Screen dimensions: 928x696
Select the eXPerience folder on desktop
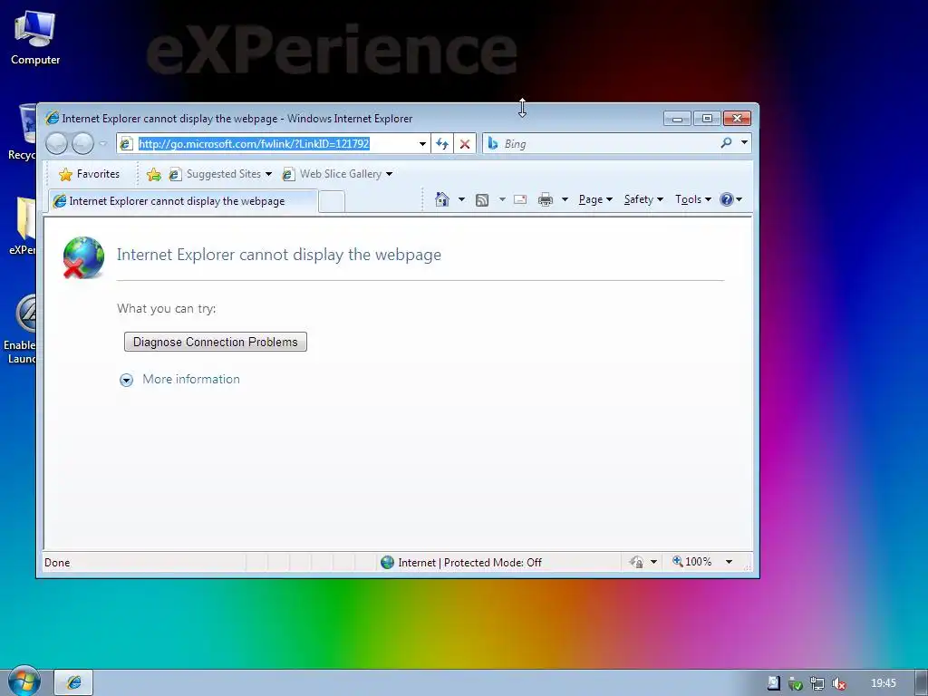pyautogui.click(x=23, y=226)
